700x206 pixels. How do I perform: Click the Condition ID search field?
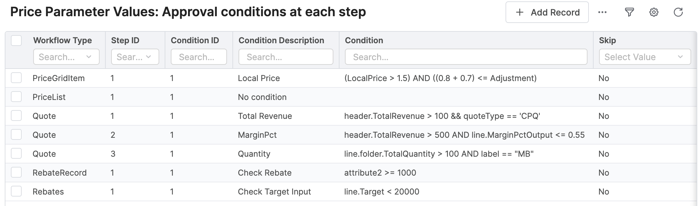click(199, 57)
